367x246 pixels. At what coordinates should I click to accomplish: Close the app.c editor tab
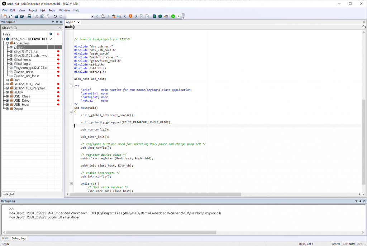coord(78,23)
